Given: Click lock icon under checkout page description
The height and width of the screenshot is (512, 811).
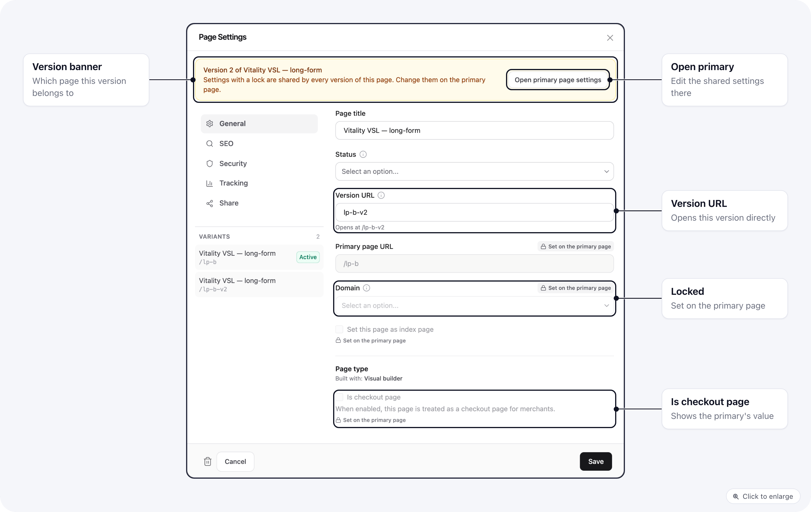Looking at the screenshot, I should tap(338, 420).
